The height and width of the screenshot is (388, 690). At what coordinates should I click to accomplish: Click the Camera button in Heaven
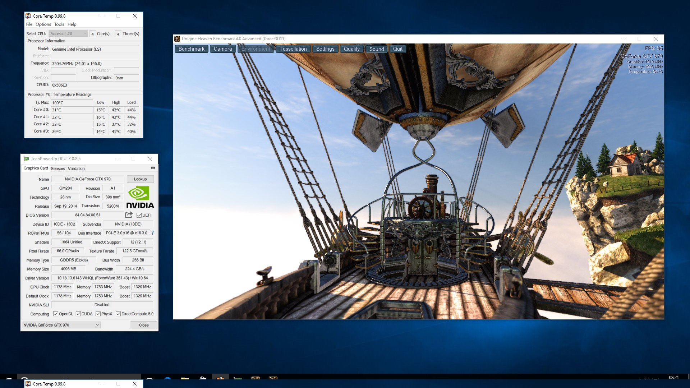(223, 49)
